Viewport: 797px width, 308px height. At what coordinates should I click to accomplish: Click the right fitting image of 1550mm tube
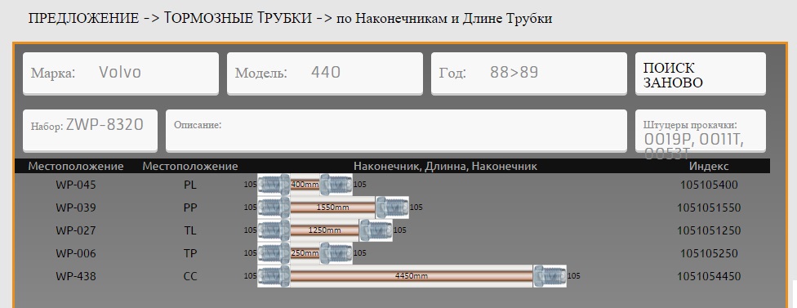tap(392, 208)
